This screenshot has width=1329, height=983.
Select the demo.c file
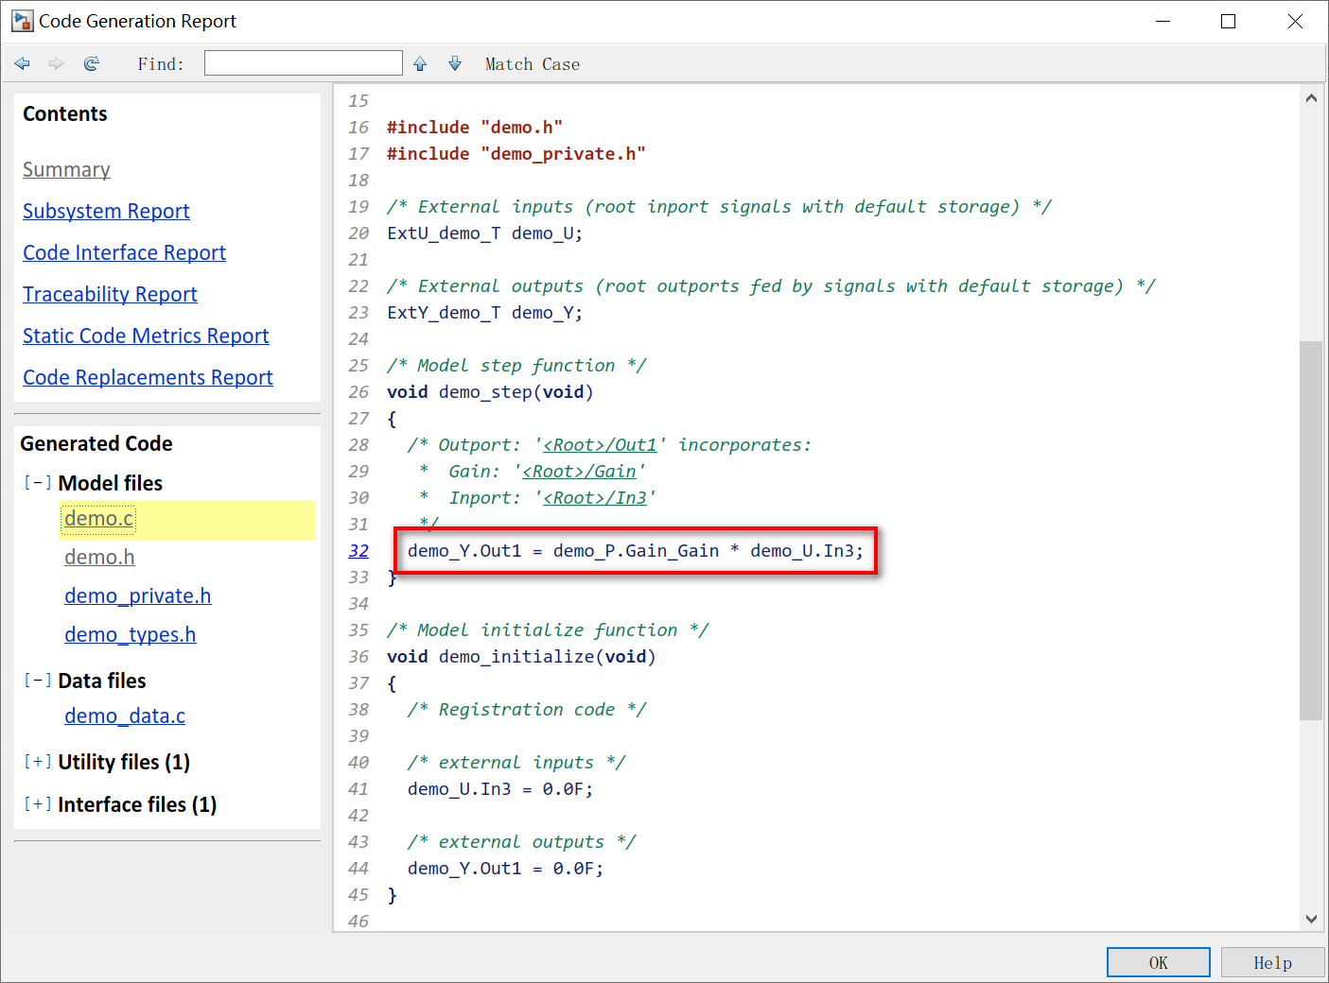click(x=99, y=519)
